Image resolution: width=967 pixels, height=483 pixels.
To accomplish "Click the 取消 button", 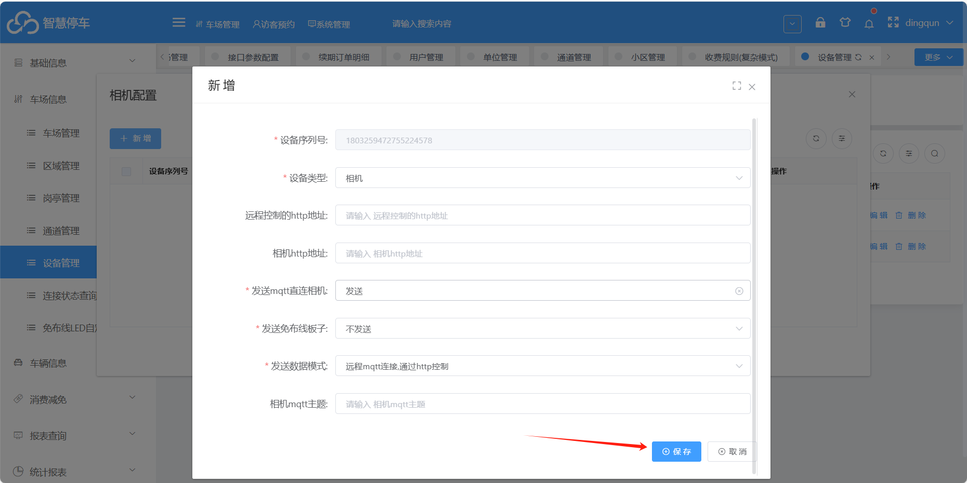I will pyautogui.click(x=732, y=451).
